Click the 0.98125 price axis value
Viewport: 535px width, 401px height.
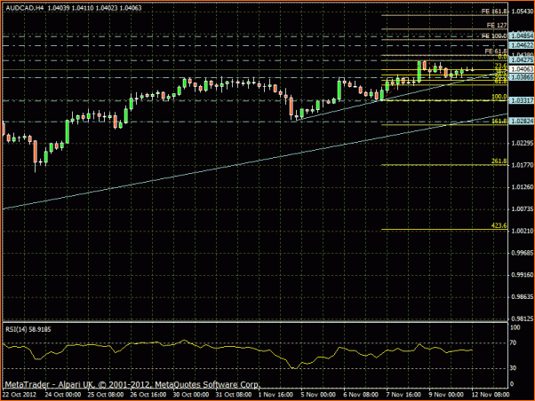[522, 318]
